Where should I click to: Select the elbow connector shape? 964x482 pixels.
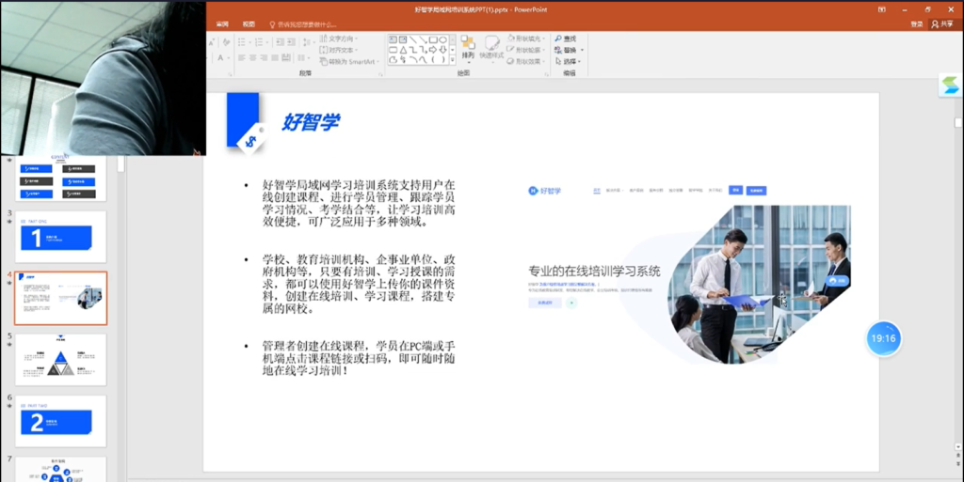pos(412,50)
